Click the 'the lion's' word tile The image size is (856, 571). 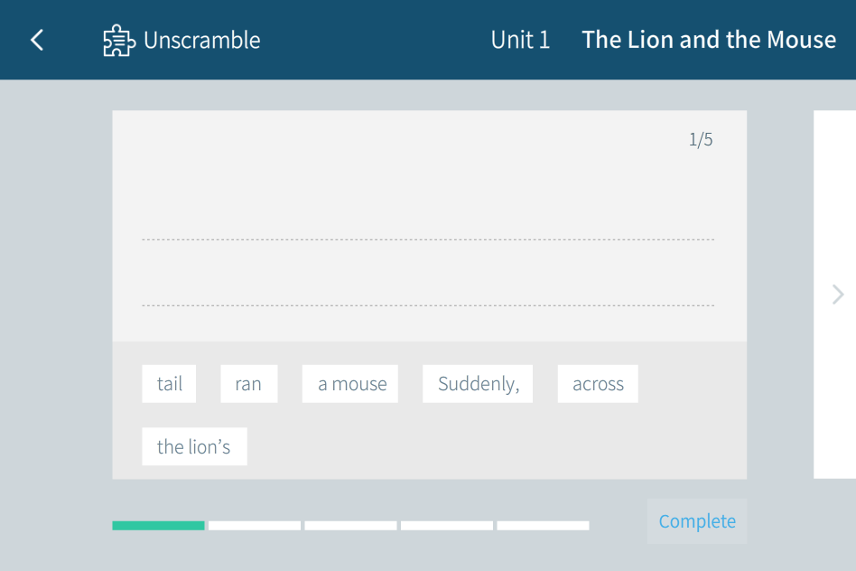pyautogui.click(x=194, y=446)
